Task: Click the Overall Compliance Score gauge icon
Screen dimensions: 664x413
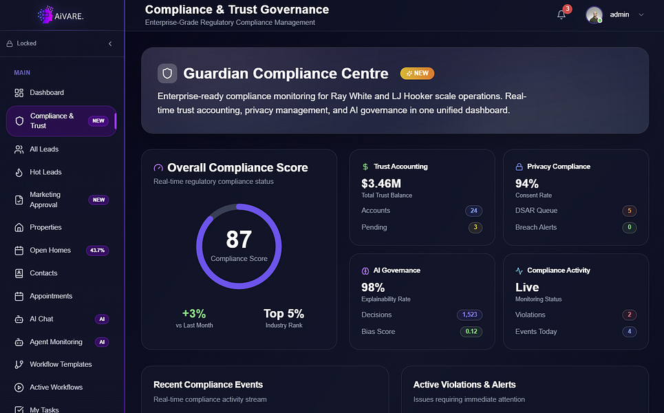Action: click(158, 168)
